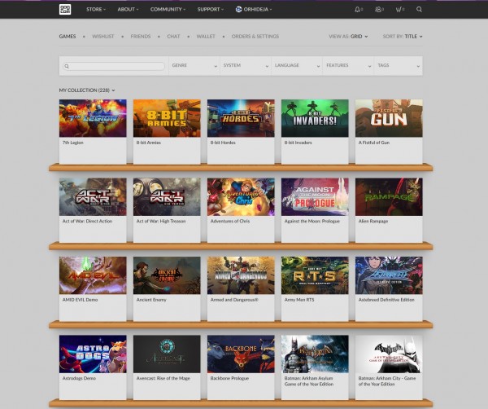The height and width of the screenshot is (409, 488).
Task: Click the 'Ancient Enemy' title text
Action: 151,300
